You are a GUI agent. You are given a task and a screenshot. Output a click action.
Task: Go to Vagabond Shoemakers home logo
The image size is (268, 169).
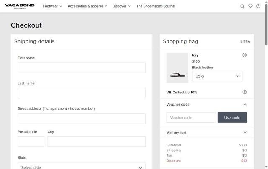tap(20, 6)
